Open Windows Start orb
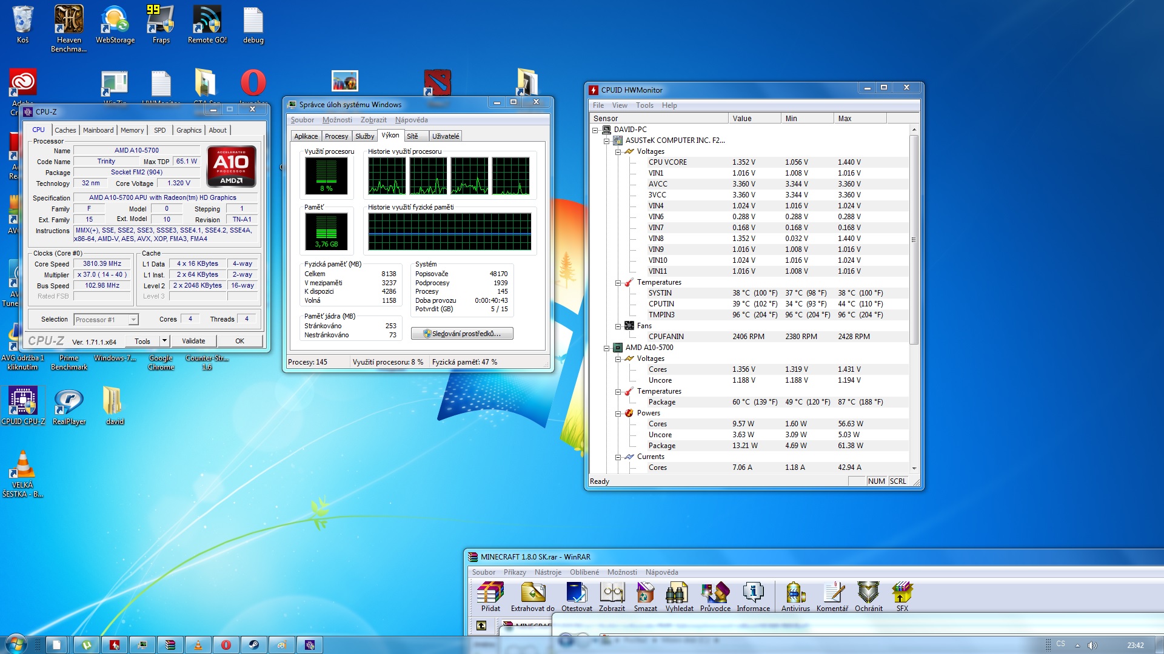The height and width of the screenshot is (654, 1164). (15, 644)
